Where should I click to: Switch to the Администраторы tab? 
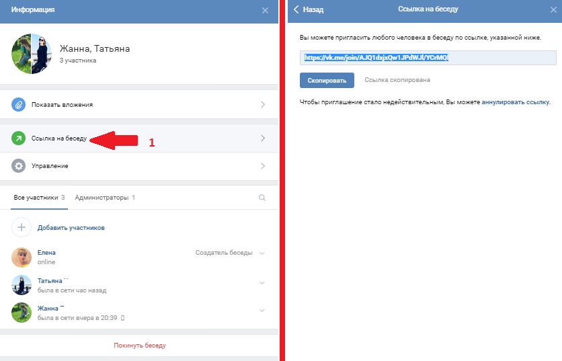[105, 198]
